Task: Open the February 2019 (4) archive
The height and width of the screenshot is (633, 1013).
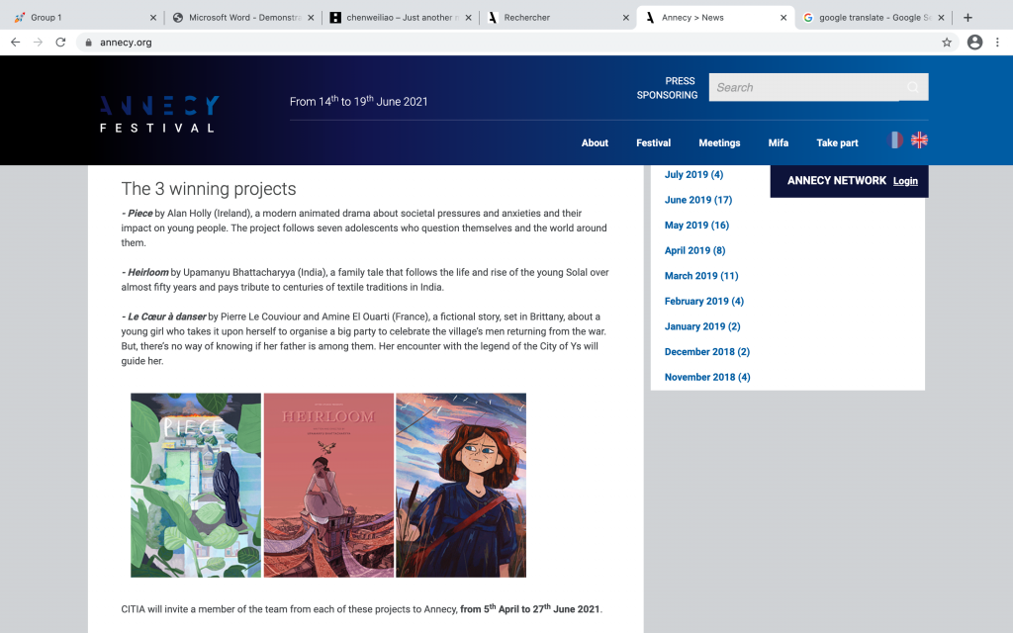Action: [x=704, y=301]
